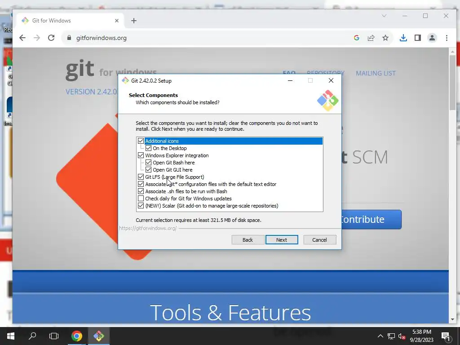Viewport: 460px width, 345px height.
Task: Click the page vertical scrollbar thumb
Action: click(452, 83)
